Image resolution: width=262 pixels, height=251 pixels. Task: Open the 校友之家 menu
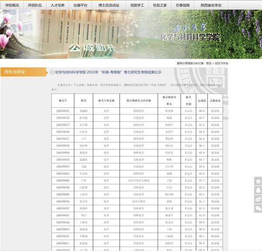click(x=160, y=5)
